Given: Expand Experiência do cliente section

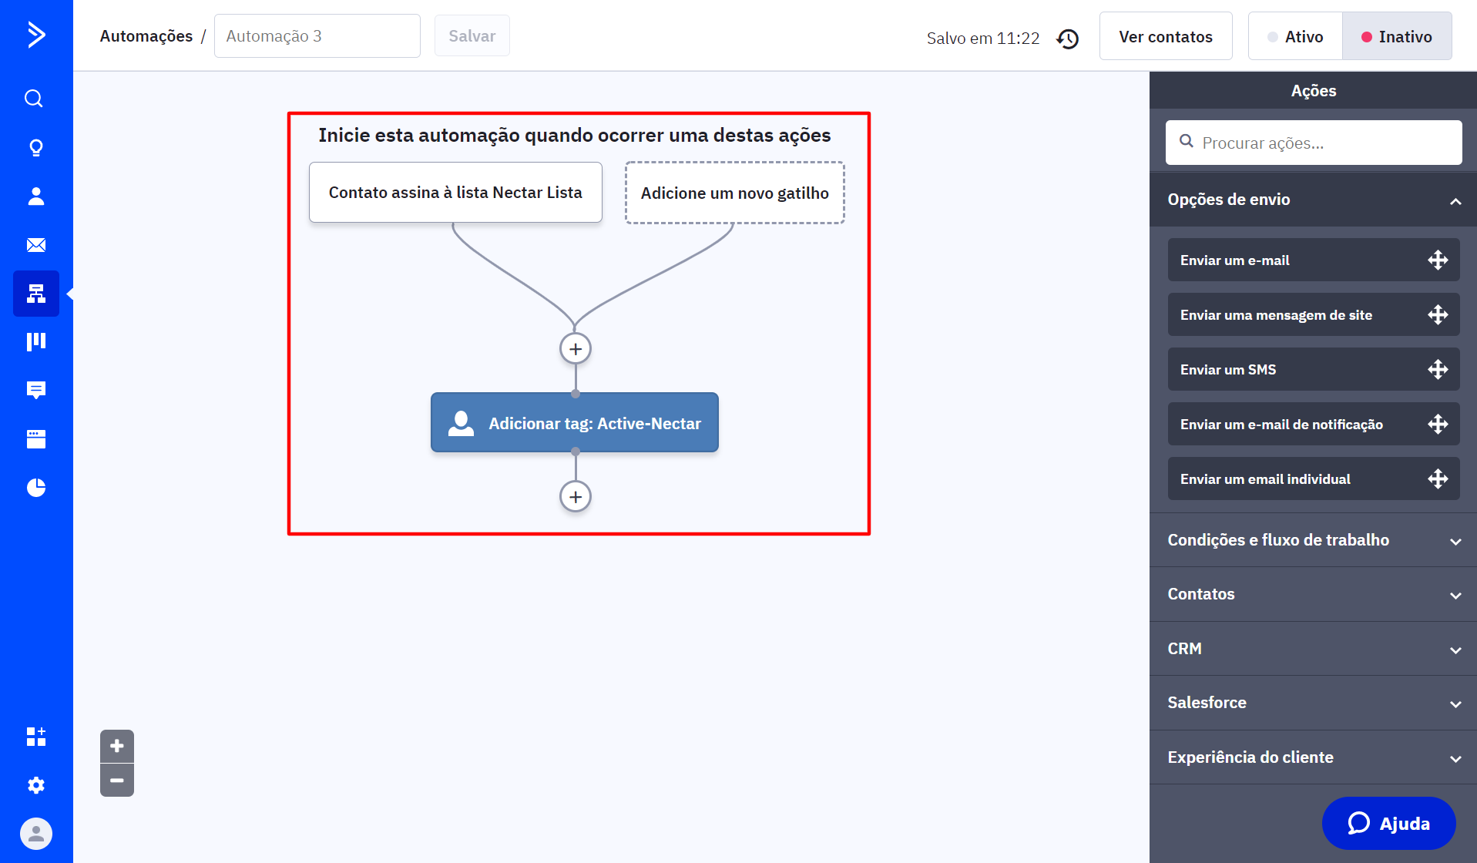Looking at the screenshot, I should pos(1313,757).
